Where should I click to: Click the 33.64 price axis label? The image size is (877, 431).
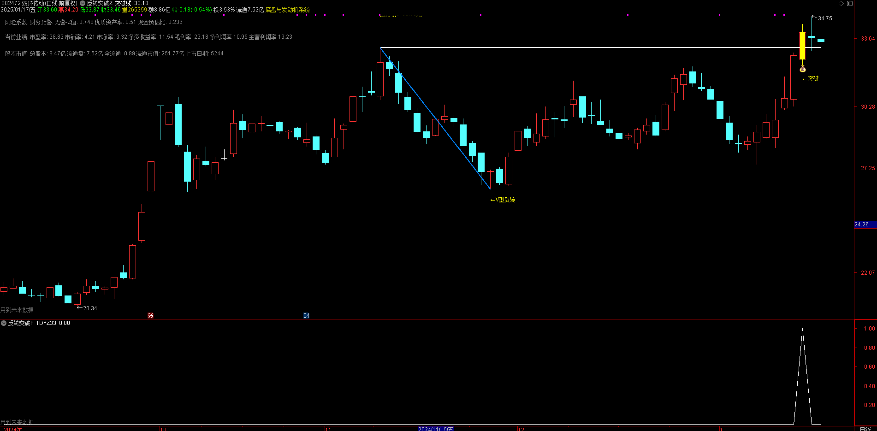pos(868,39)
